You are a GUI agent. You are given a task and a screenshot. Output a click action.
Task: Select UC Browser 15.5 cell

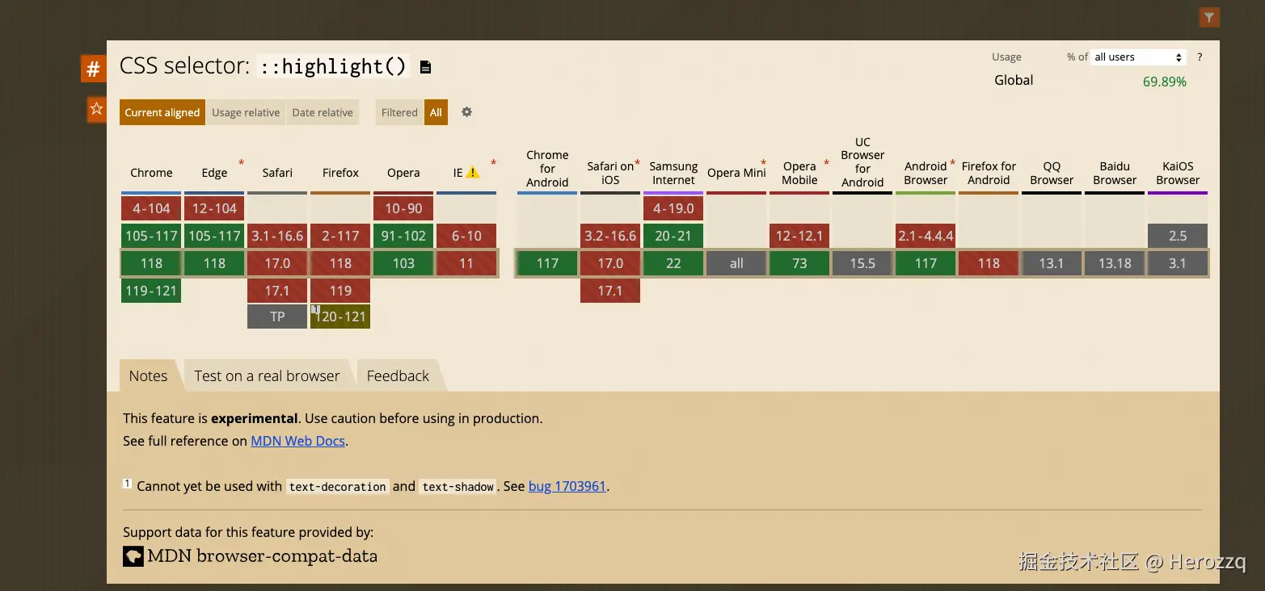click(x=862, y=263)
